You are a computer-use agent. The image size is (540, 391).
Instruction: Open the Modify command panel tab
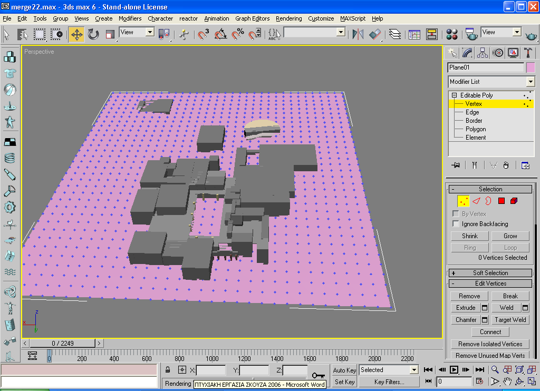[467, 53]
